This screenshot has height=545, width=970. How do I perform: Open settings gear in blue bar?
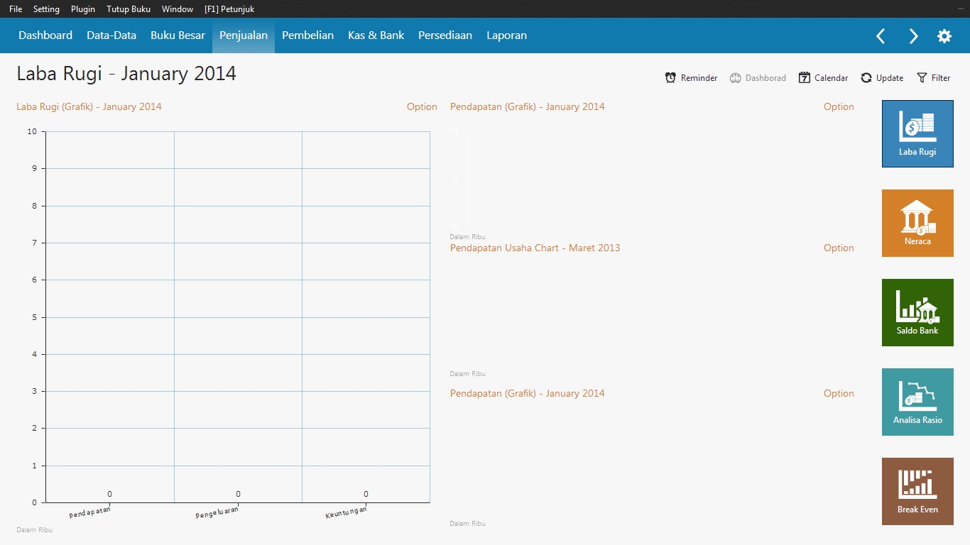[944, 36]
